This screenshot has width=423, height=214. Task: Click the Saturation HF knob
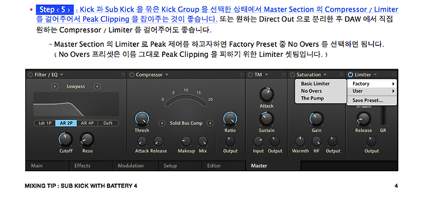point(317,141)
